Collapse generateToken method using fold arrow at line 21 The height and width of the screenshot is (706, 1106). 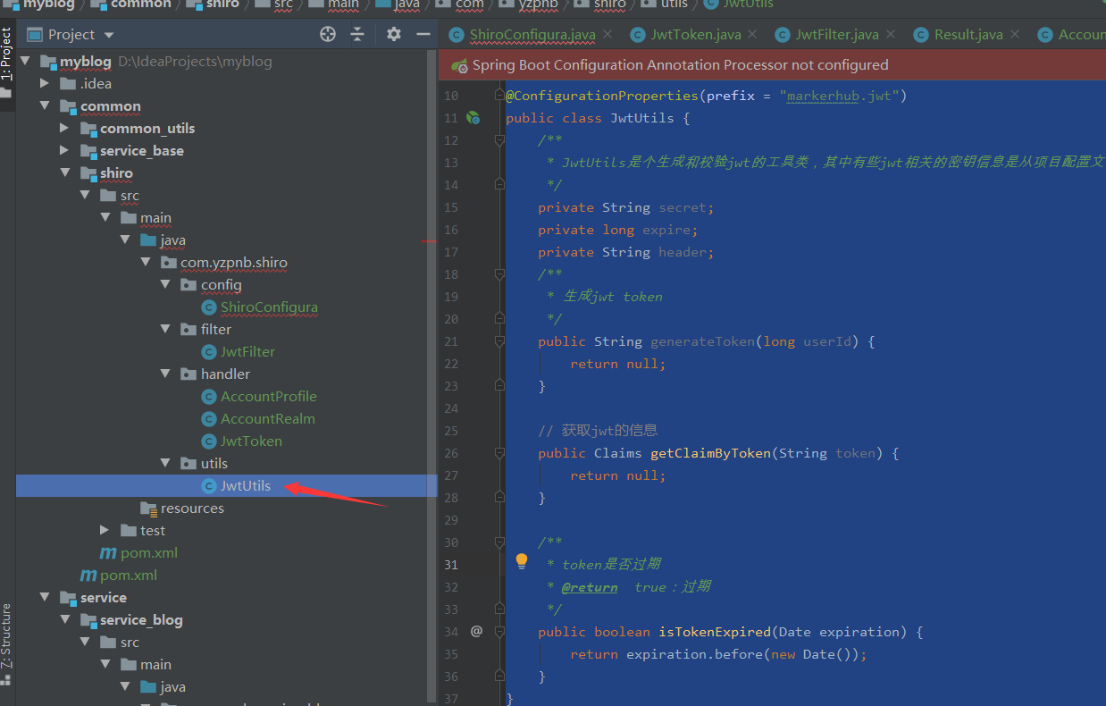point(499,340)
